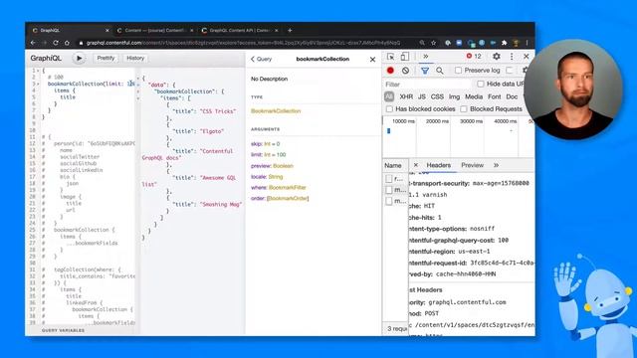Filter network requests by Font
Viewport: 637px width, 358px height.
pos(494,96)
